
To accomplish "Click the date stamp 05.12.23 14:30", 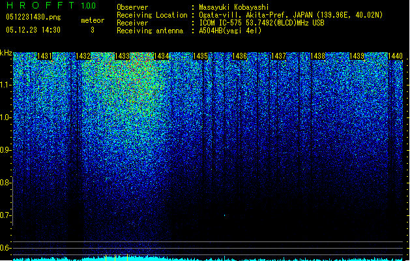I will point(33,30).
